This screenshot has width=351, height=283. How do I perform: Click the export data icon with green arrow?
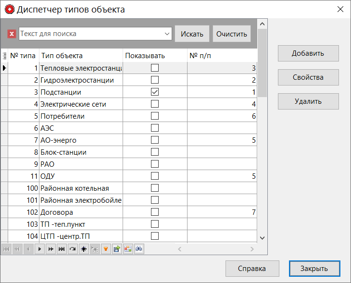click(x=117, y=249)
